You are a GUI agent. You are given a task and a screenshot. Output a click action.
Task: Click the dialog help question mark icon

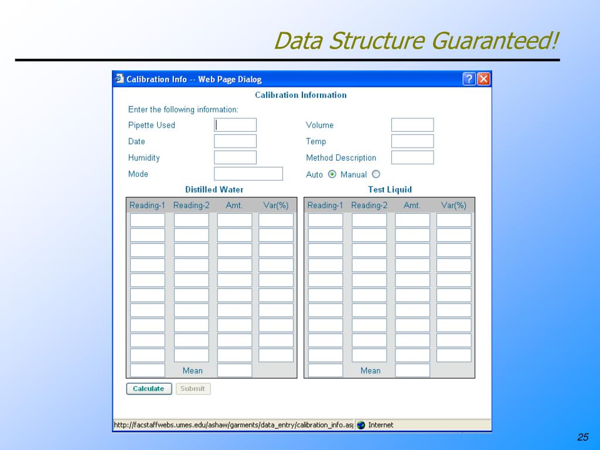469,79
